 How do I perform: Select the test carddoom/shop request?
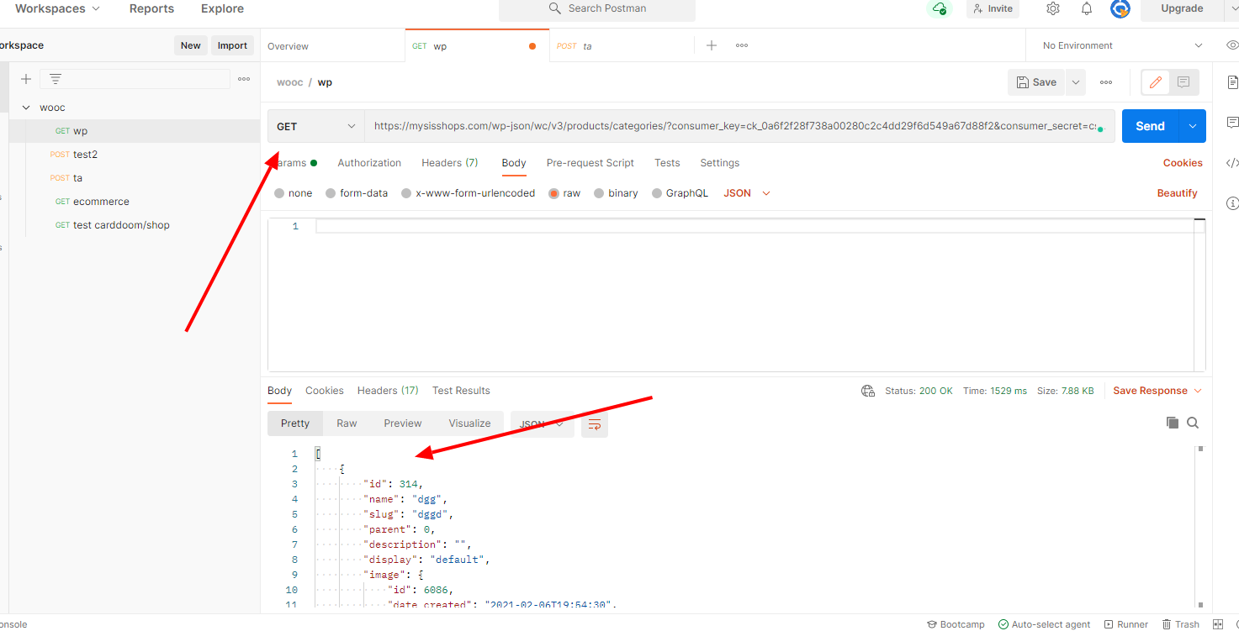click(x=135, y=225)
